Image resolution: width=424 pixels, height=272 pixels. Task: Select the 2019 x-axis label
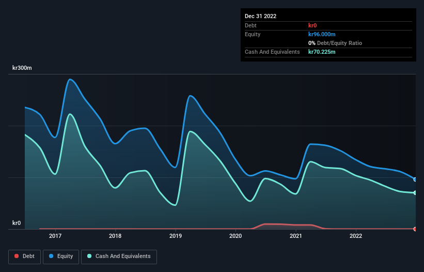[176, 236]
